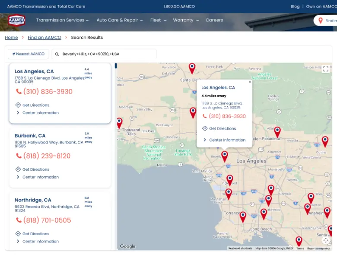337x255 pixels.
Task: Click the Los Angeles, CA list card title
Action: tap(34, 71)
